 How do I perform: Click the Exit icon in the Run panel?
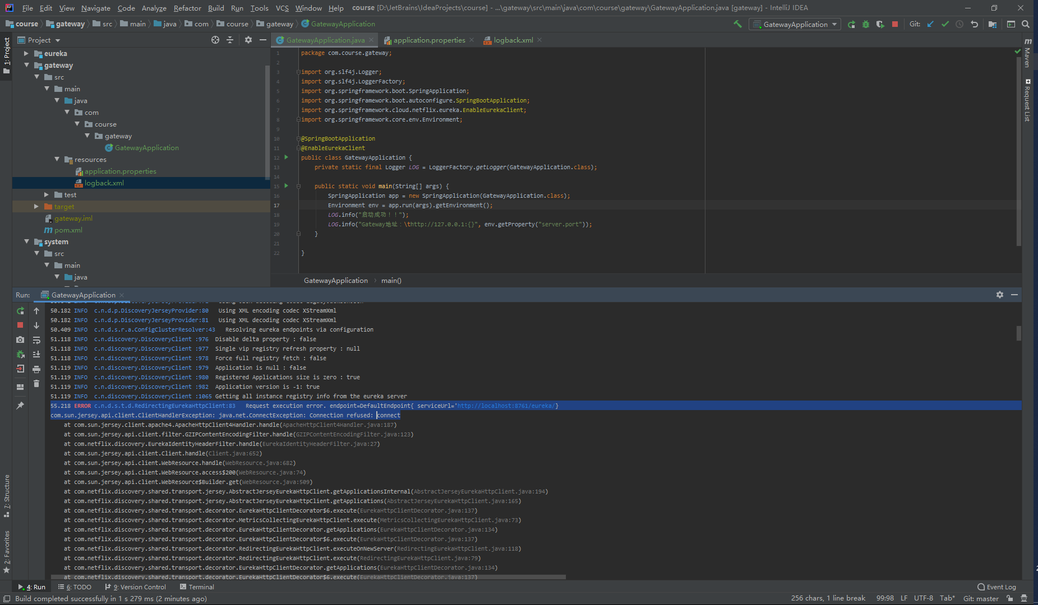click(20, 369)
